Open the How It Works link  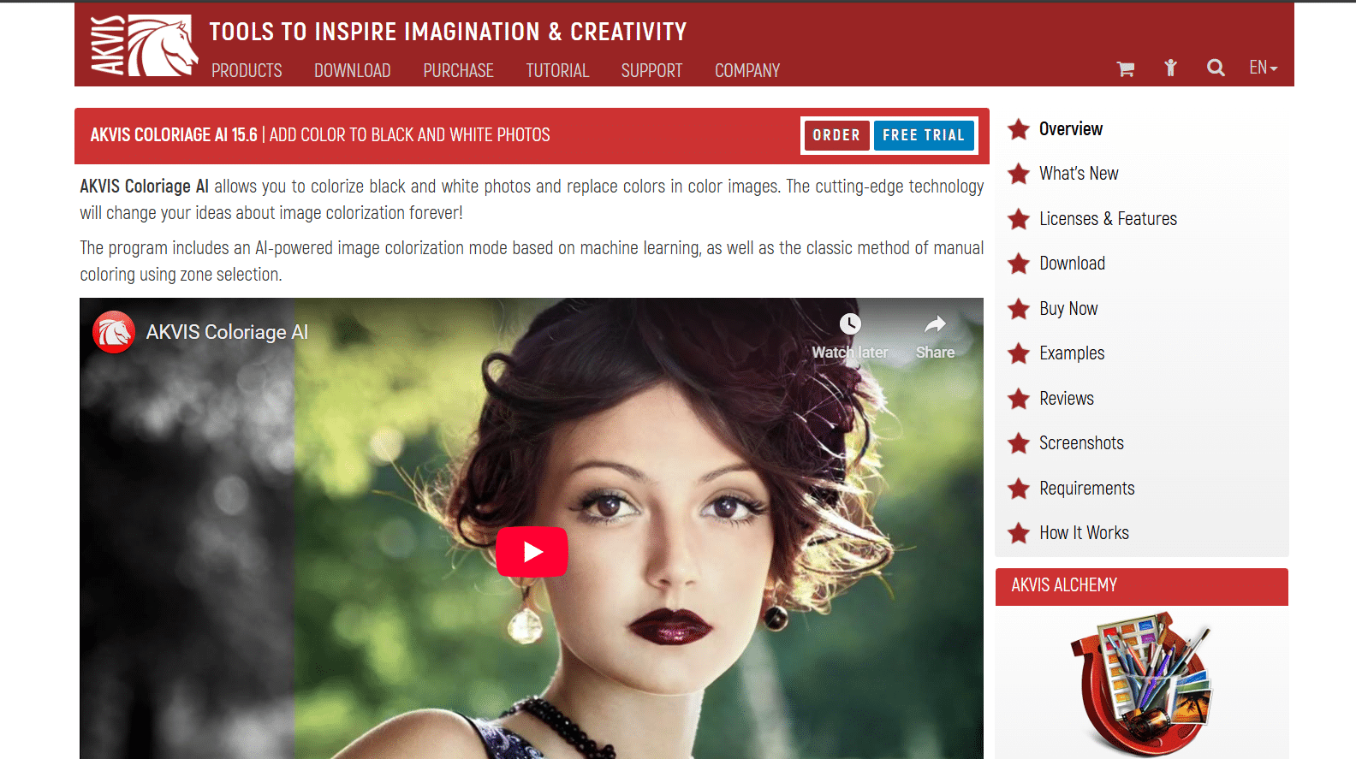coord(1084,533)
